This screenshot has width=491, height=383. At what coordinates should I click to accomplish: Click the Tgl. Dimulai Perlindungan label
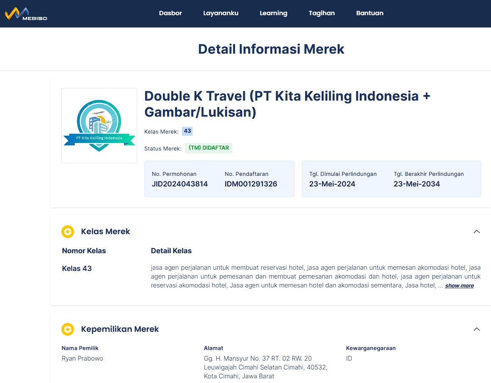(343, 174)
